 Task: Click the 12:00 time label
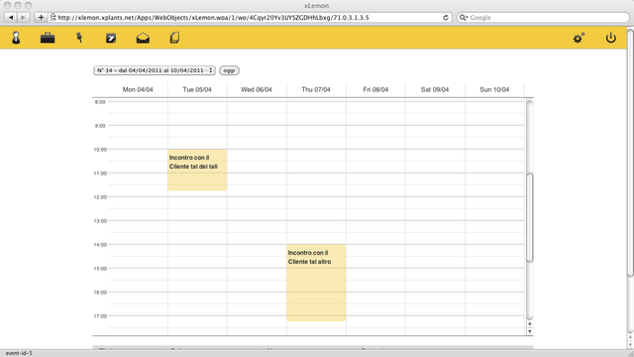point(100,197)
